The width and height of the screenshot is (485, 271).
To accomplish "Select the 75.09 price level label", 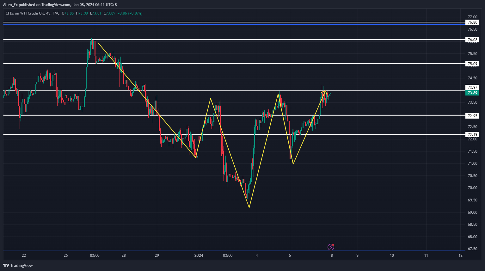I will tap(472, 64).
